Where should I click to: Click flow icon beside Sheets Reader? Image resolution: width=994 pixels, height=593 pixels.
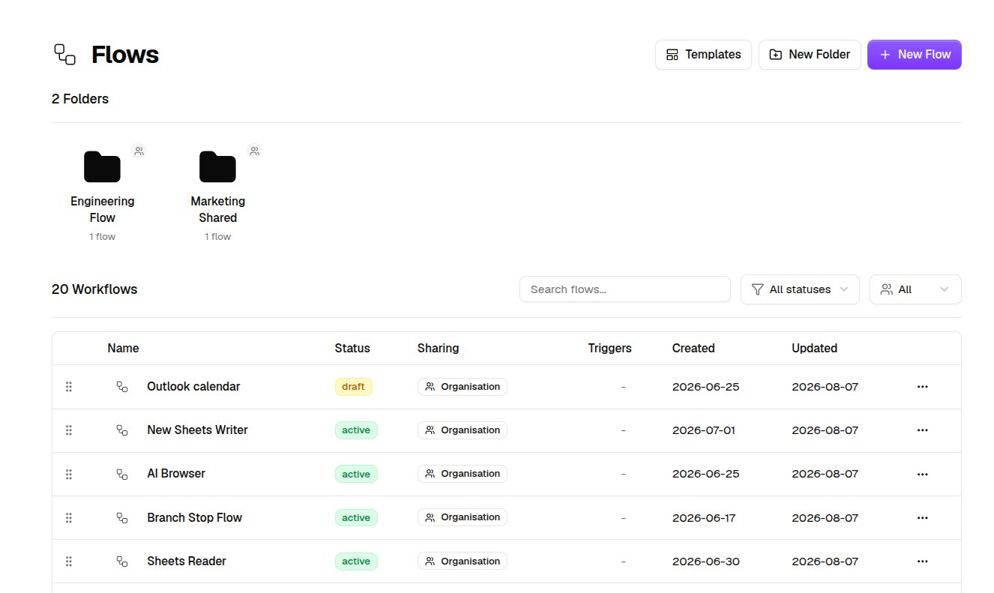[x=122, y=561]
